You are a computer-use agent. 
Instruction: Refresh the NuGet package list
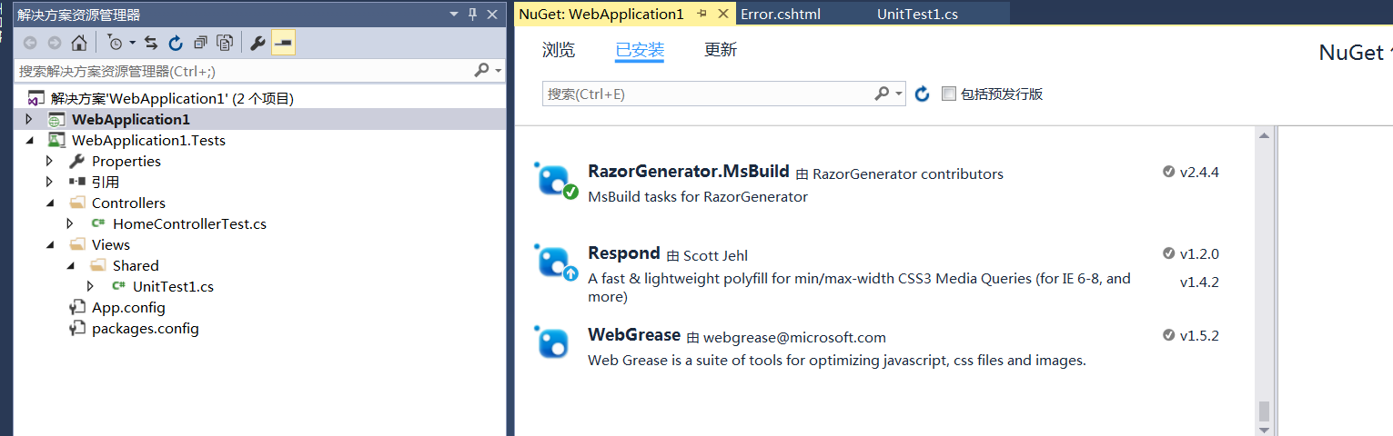click(x=922, y=94)
